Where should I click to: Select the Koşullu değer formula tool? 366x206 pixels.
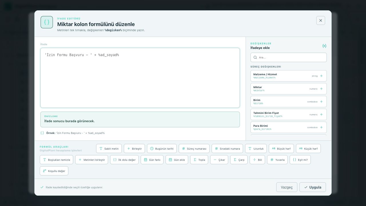tap(54, 171)
